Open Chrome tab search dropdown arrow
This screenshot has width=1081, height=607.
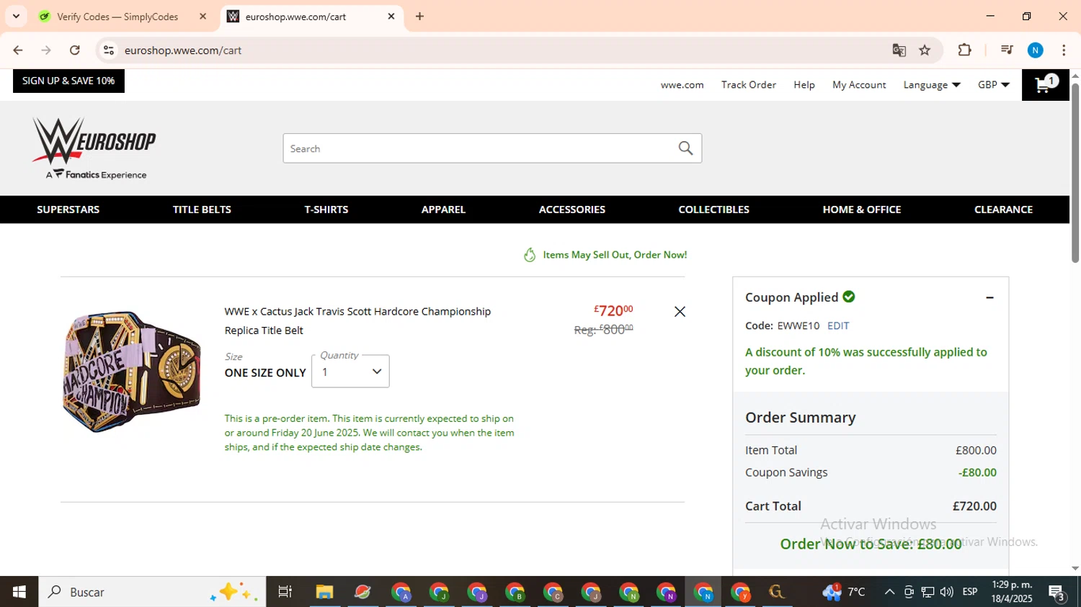[16, 16]
